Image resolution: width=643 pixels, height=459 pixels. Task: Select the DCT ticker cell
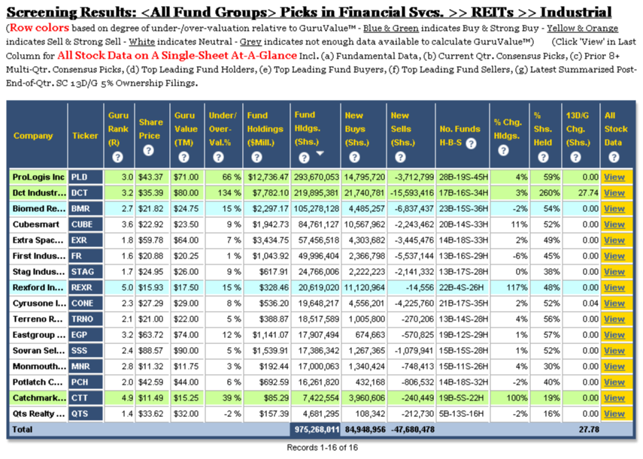pos(86,193)
